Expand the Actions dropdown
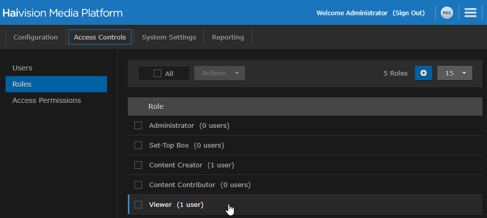Image resolution: width=487 pixels, height=218 pixels. coord(220,73)
